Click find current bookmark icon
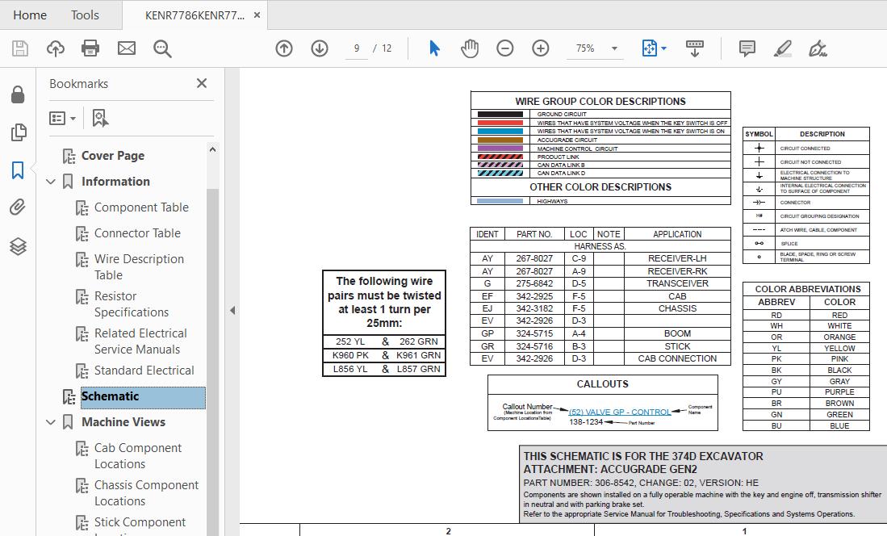887x536 pixels. 100,119
